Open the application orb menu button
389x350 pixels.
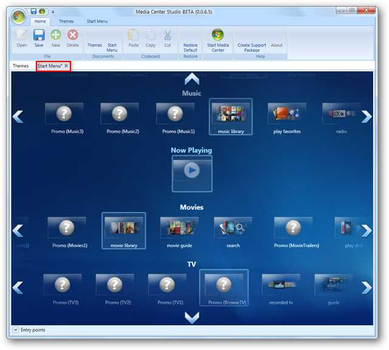click(x=18, y=16)
